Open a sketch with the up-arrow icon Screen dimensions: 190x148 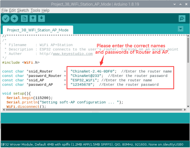33,18
